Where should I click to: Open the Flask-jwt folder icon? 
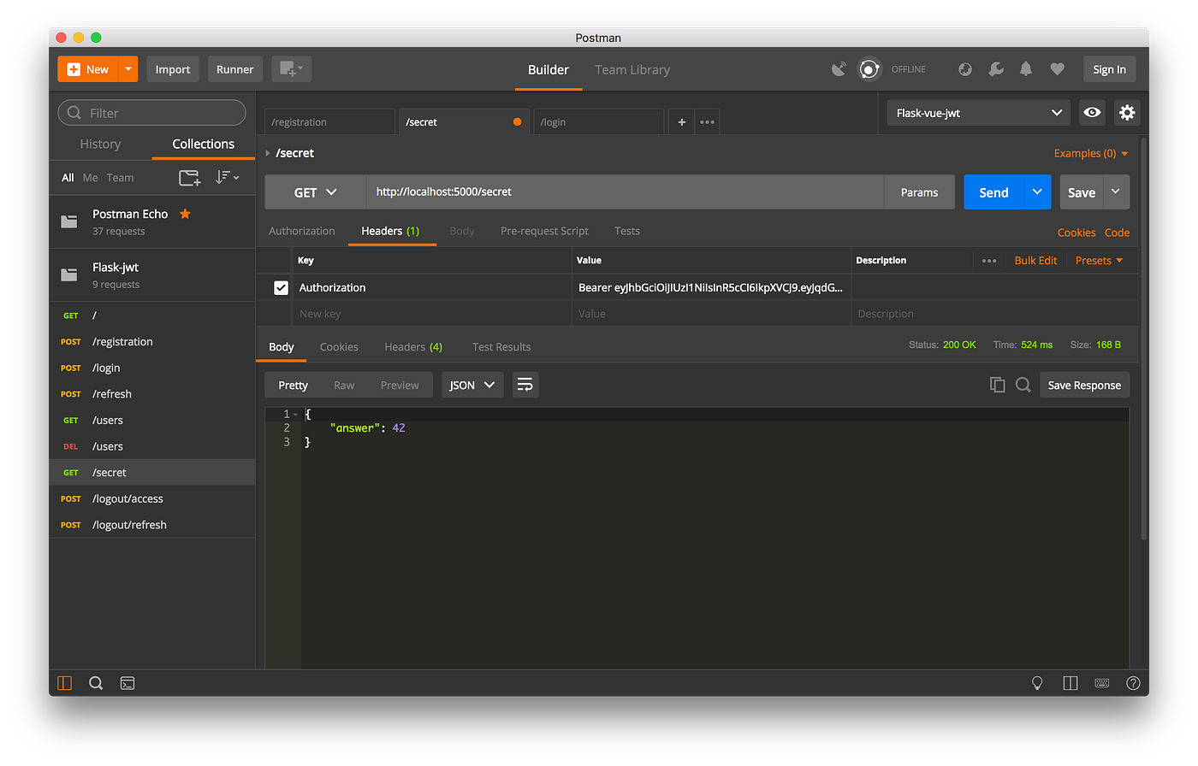(69, 274)
